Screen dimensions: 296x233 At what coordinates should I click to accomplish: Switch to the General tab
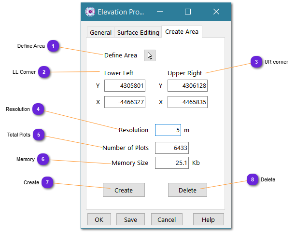[100, 33]
